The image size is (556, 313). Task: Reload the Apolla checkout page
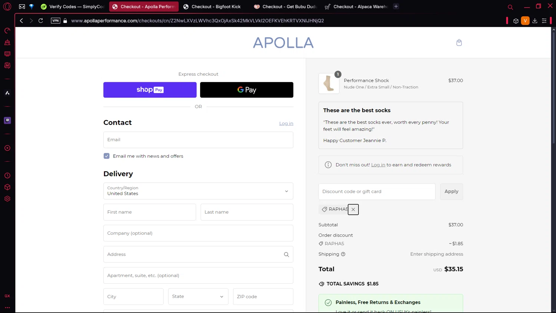coord(41,21)
